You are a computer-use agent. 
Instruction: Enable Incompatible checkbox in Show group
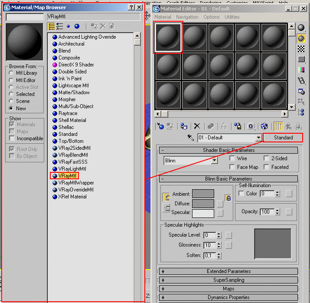click(12, 138)
